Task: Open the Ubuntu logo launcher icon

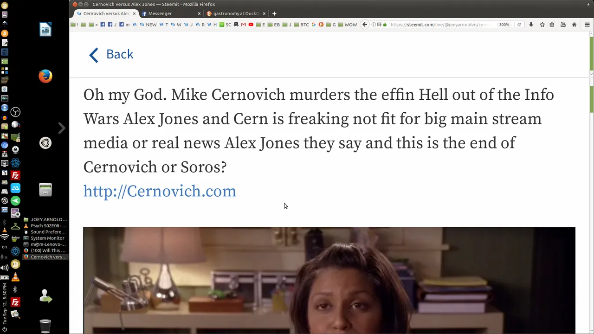Action: 45,143
